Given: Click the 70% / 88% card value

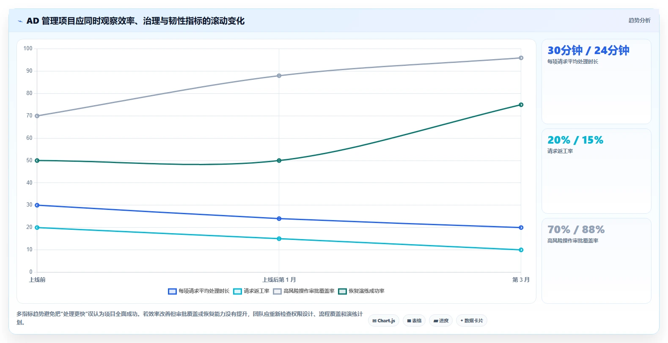Looking at the screenshot, I should pos(576,229).
